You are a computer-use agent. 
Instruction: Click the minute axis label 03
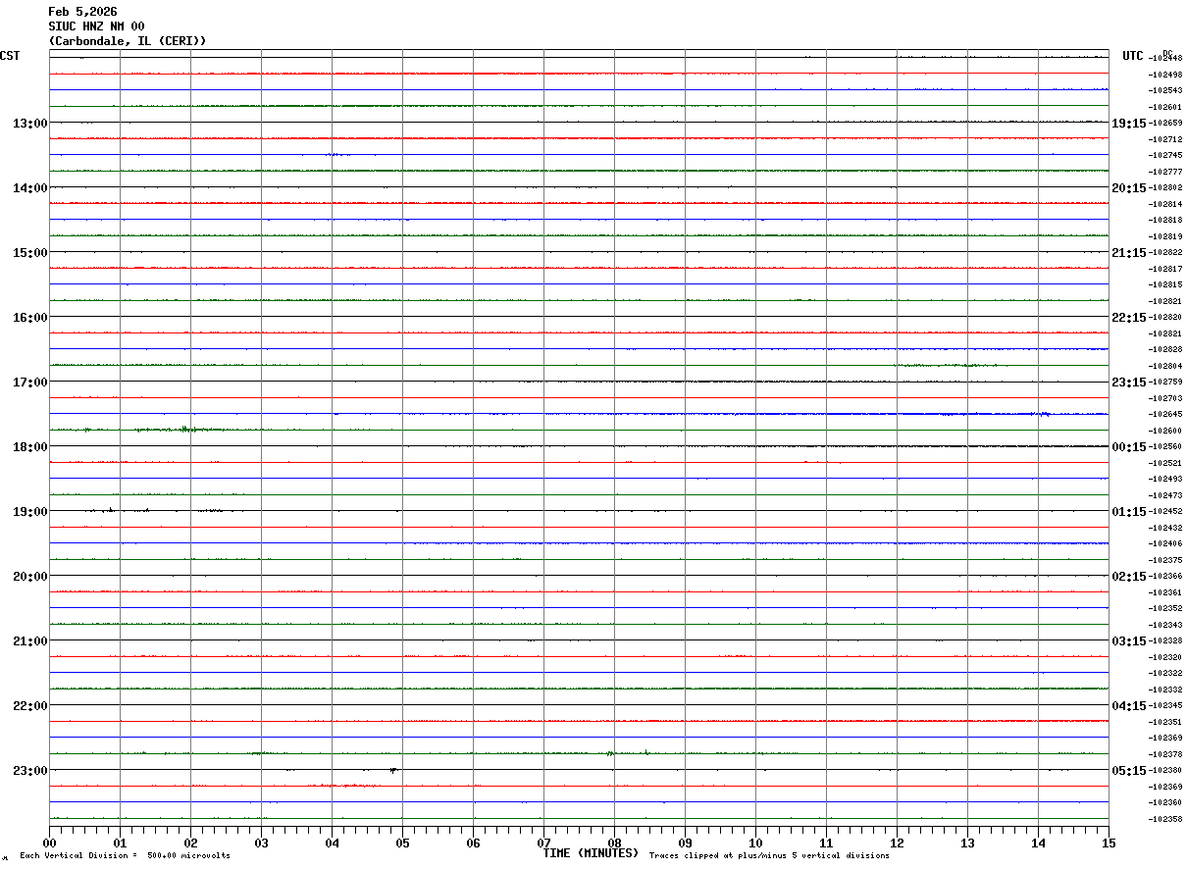262,843
